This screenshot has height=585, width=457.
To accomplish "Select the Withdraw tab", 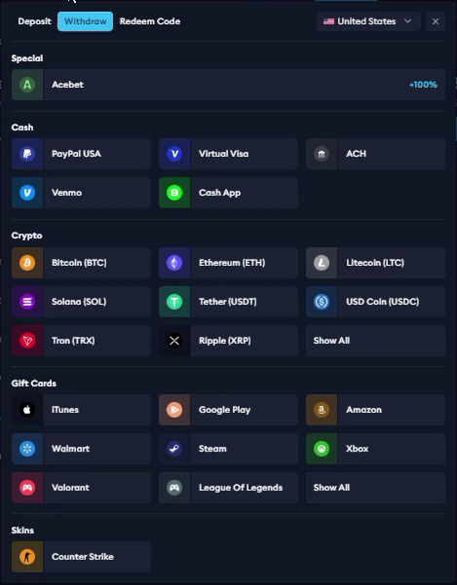I will point(85,21).
